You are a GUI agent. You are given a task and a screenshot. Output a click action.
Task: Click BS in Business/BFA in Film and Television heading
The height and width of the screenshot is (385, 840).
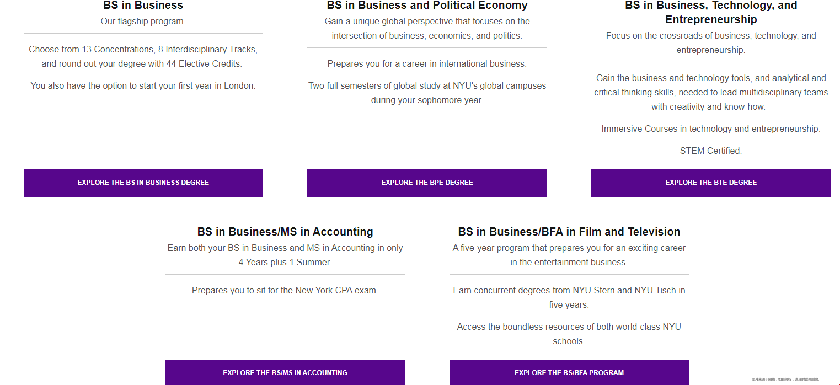(x=569, y=232)
